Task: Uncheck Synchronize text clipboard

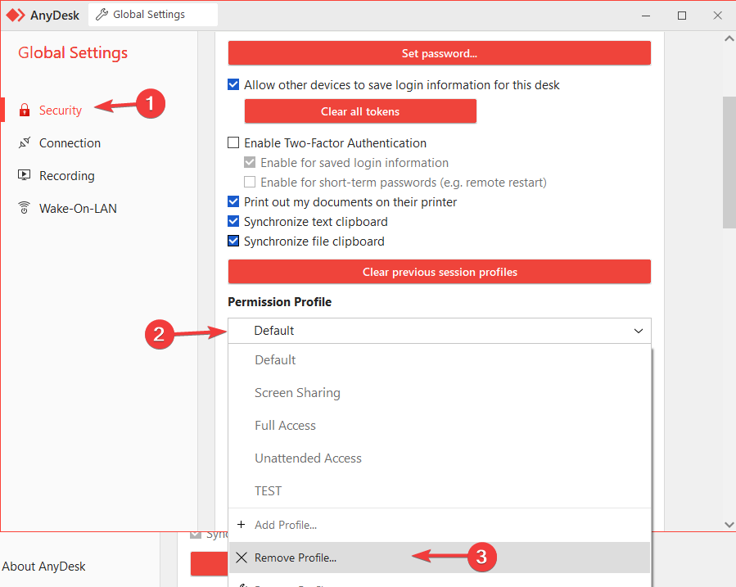Action: [233, 221]
